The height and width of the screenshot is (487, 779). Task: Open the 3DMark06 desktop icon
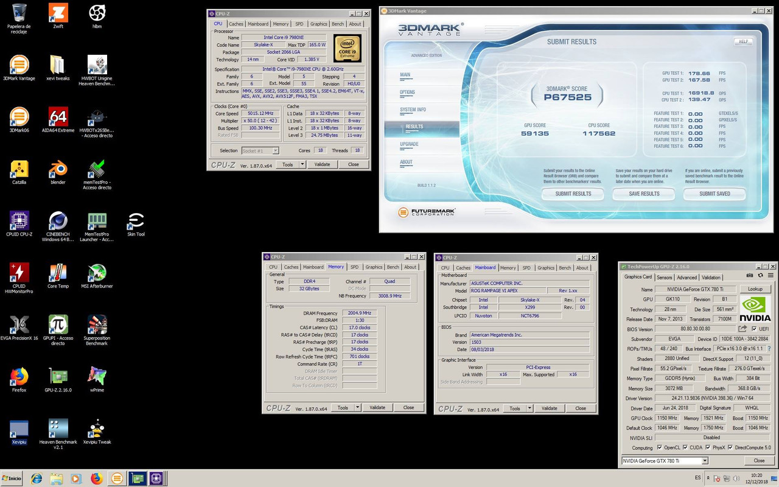(19, 120)
